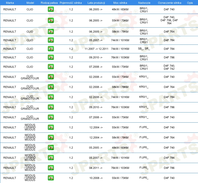Viewport: 198px width, 183px height.
Task: Click the Pojemność silnika column header
Action: (x=71, y=3)
